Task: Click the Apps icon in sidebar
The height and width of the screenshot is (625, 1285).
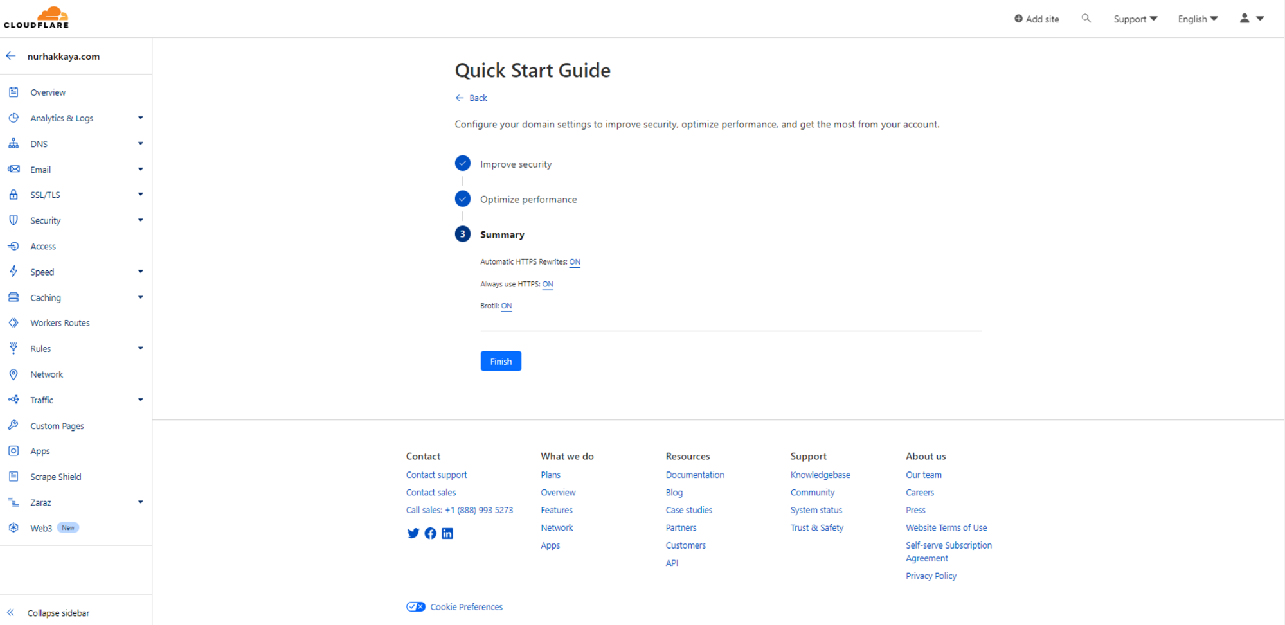Action: pyautogui.click(x=13, y=451)
